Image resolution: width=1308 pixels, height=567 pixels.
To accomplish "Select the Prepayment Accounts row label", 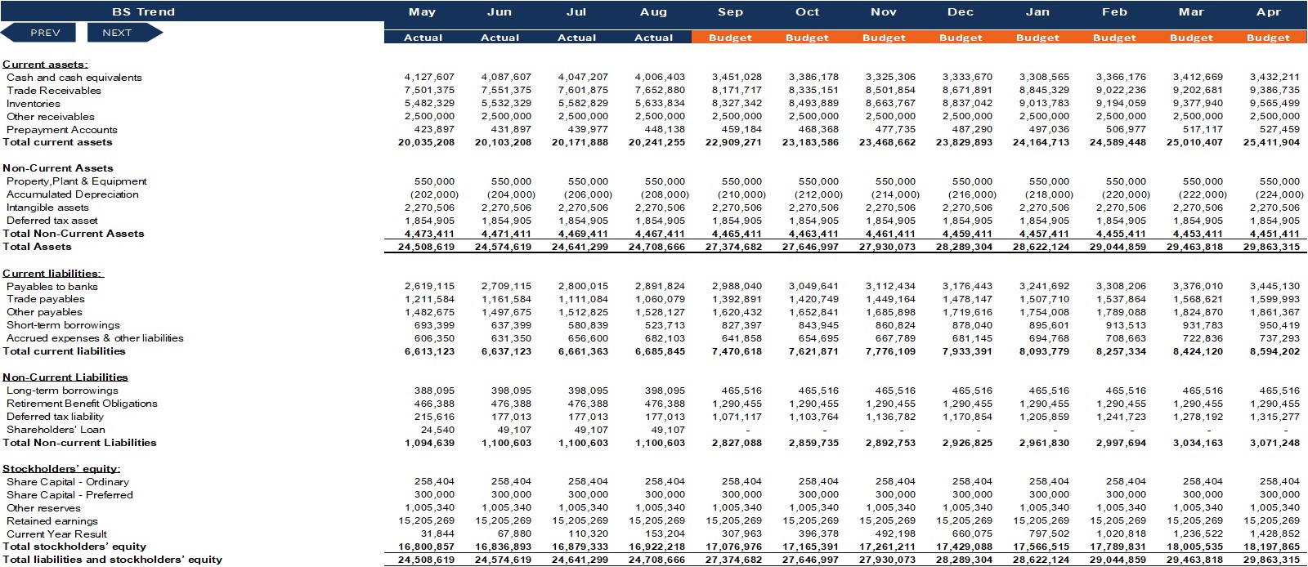I will coord(62,129).
